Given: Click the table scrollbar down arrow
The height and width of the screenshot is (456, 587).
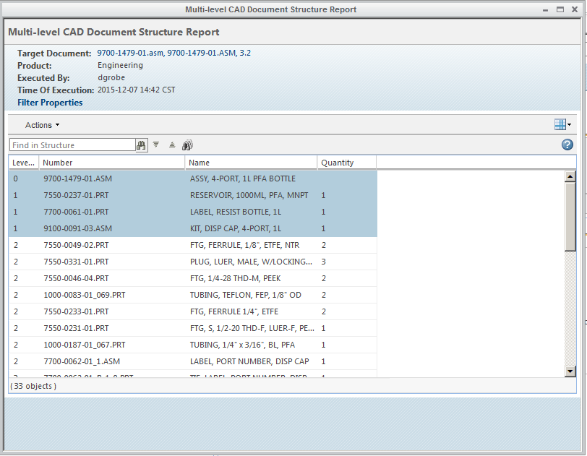Looking at the screenshot, I should tap(570, 371).
